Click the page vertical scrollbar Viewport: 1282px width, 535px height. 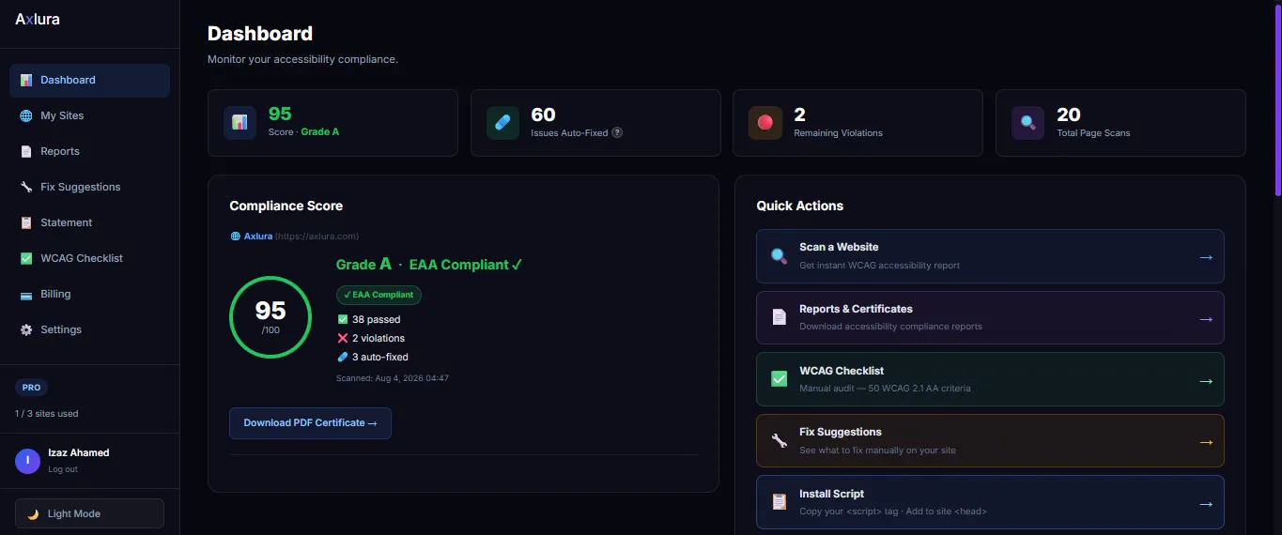(1277, 99)
